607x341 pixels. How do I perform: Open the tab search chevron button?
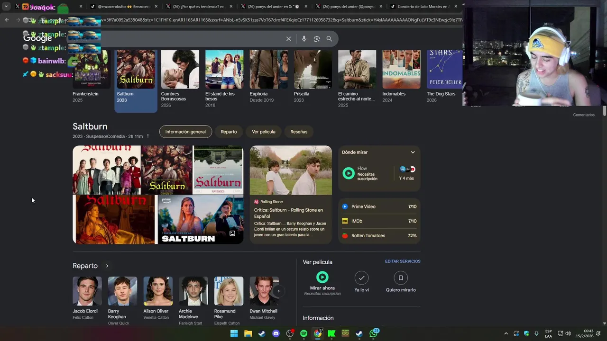(x=6, y=7)
